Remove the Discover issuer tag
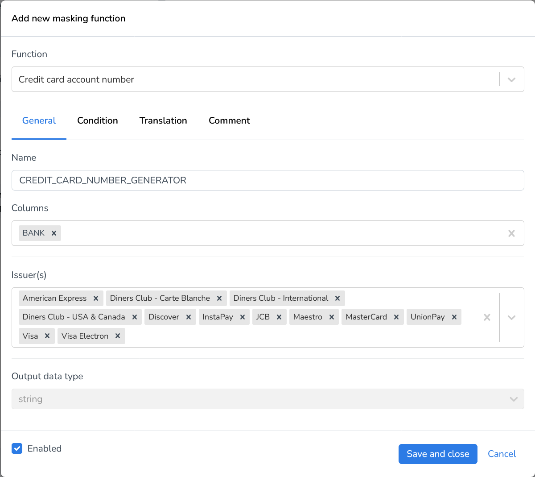The width and height of the screenshot is (535, 477). 188,317
